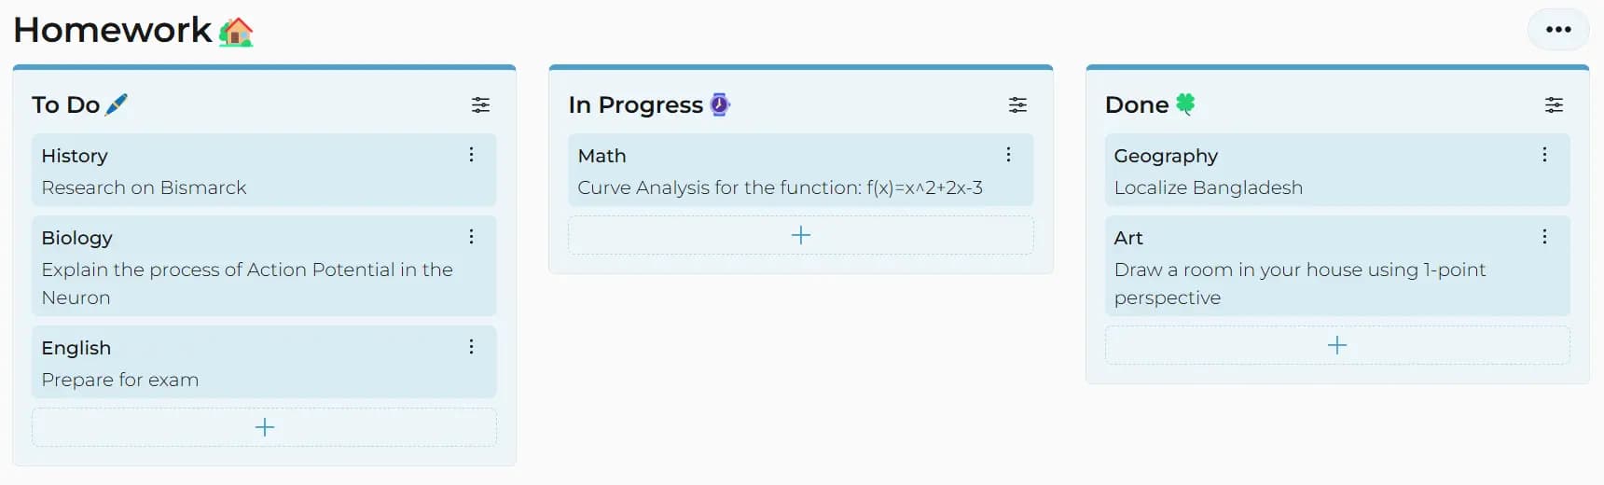Open the English card's three-dot menu
This screenshot has height=485, width=1604.
(x=472, y=347)
